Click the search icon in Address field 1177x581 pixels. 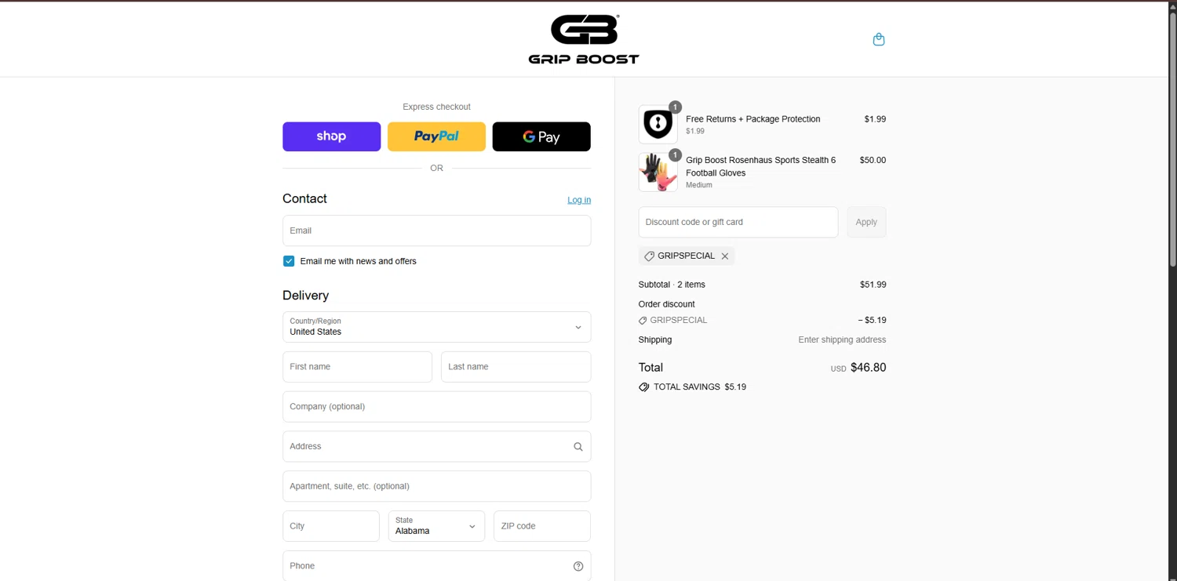578,447
